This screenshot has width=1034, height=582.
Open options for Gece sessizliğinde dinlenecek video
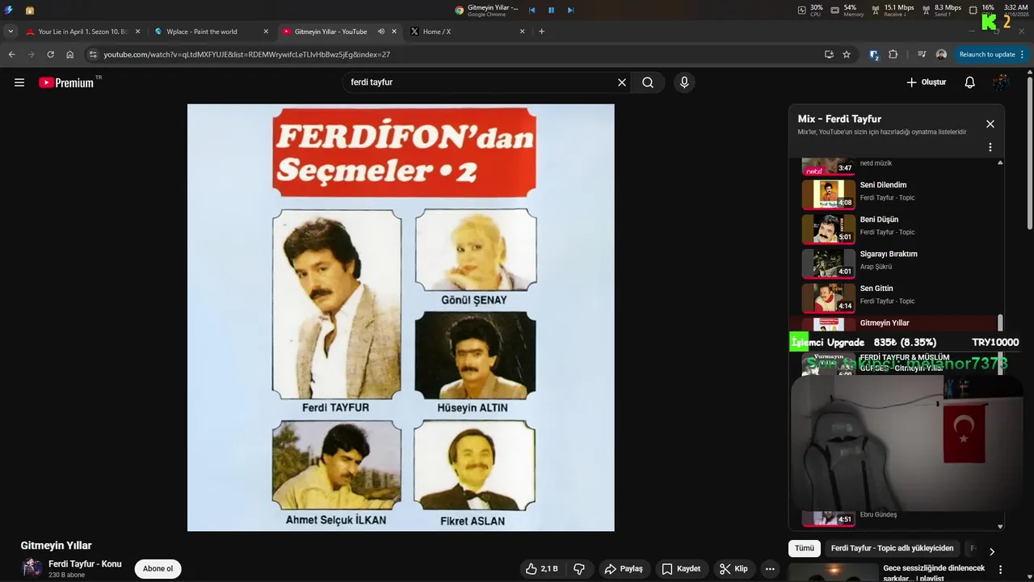tap(1001, 569)
